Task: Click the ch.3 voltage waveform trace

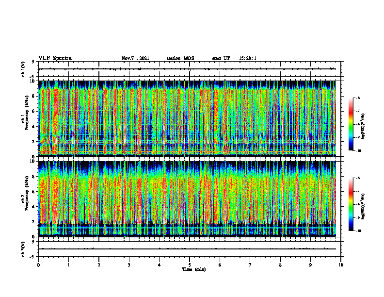Action: (187, 249)
